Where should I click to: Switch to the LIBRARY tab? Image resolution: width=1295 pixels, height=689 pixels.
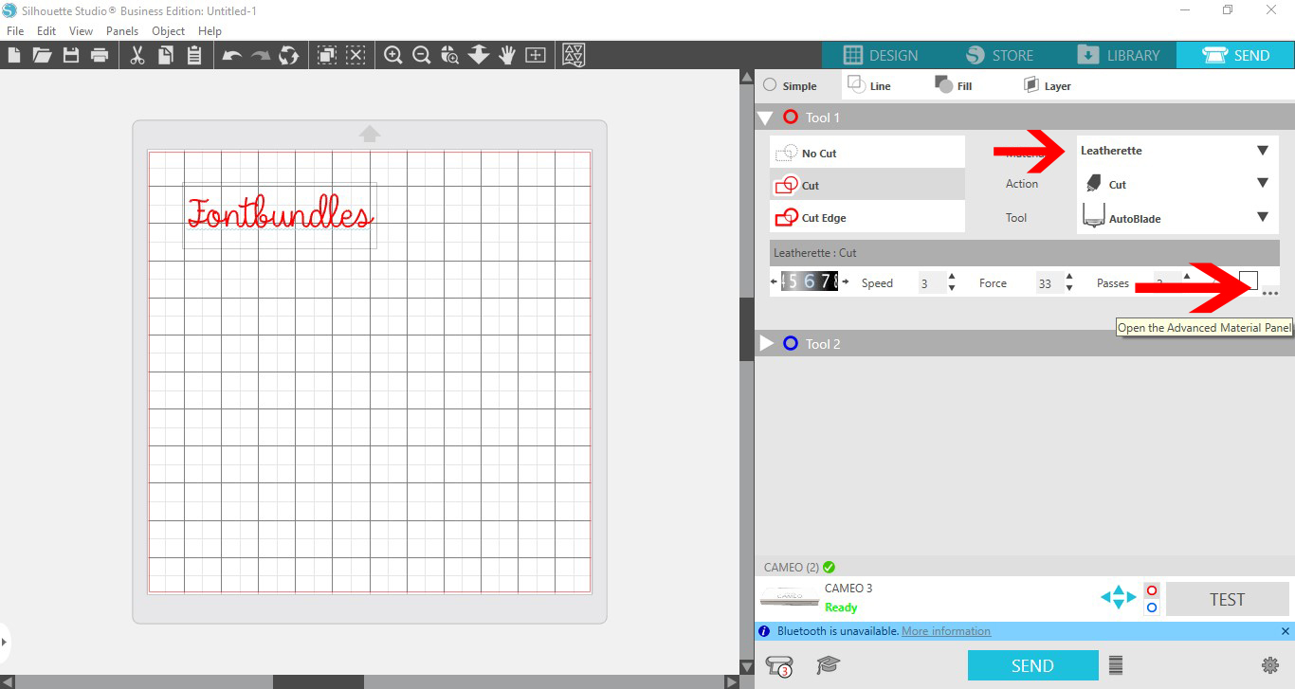1118,55
